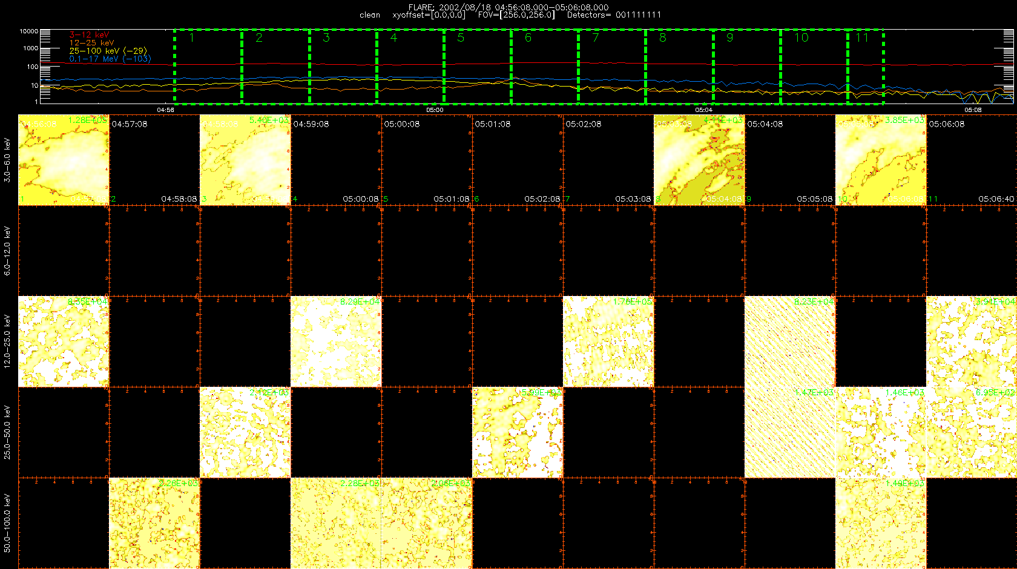Open the 3-6 keV image with peak 5.40E+03

pyautogui.click(x=245, y=160)
